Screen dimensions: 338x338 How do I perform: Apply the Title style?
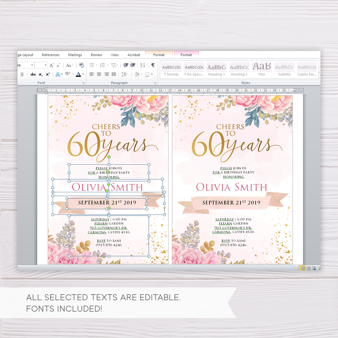(x=262, y=69)
